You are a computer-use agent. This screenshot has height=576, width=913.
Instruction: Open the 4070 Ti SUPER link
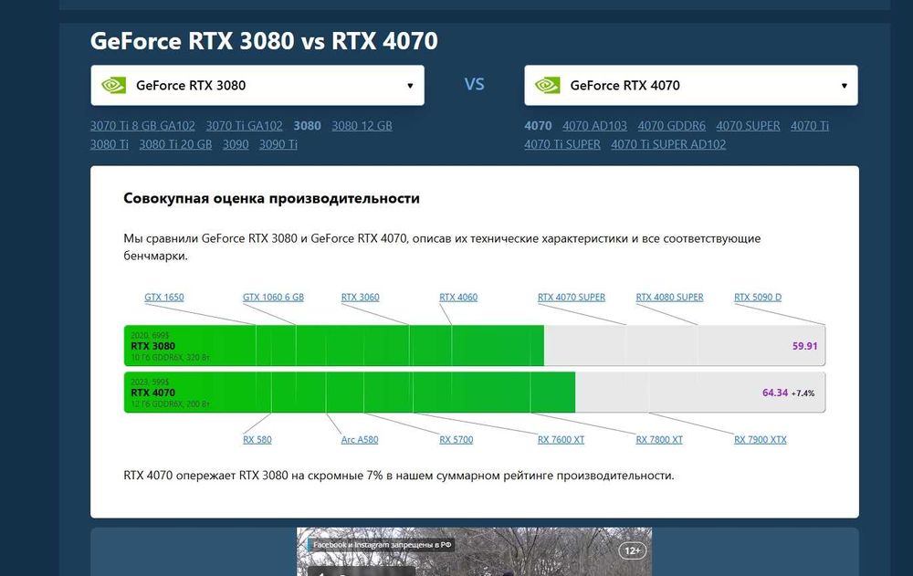point(562,144)
